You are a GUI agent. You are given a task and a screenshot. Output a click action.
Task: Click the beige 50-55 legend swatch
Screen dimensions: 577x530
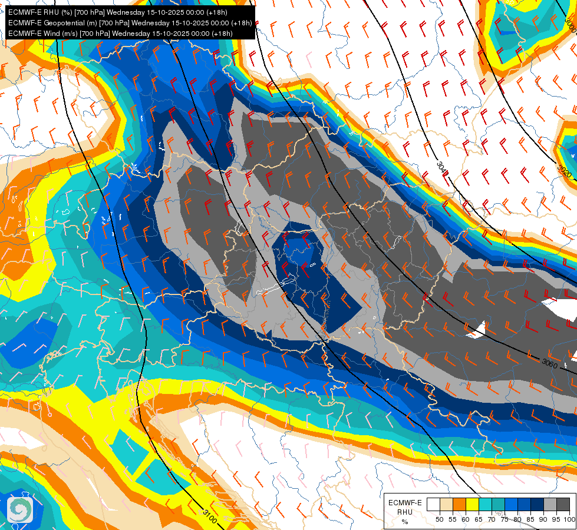coord(446,504)
